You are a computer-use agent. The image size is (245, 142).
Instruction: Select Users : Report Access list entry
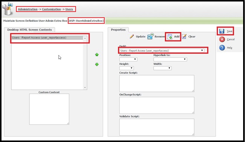pyautogui.click(x=47, y=37)
